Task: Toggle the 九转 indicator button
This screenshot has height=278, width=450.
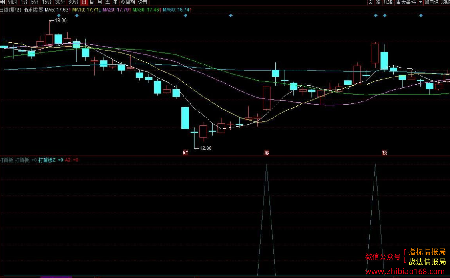Action: pos(388,2)
